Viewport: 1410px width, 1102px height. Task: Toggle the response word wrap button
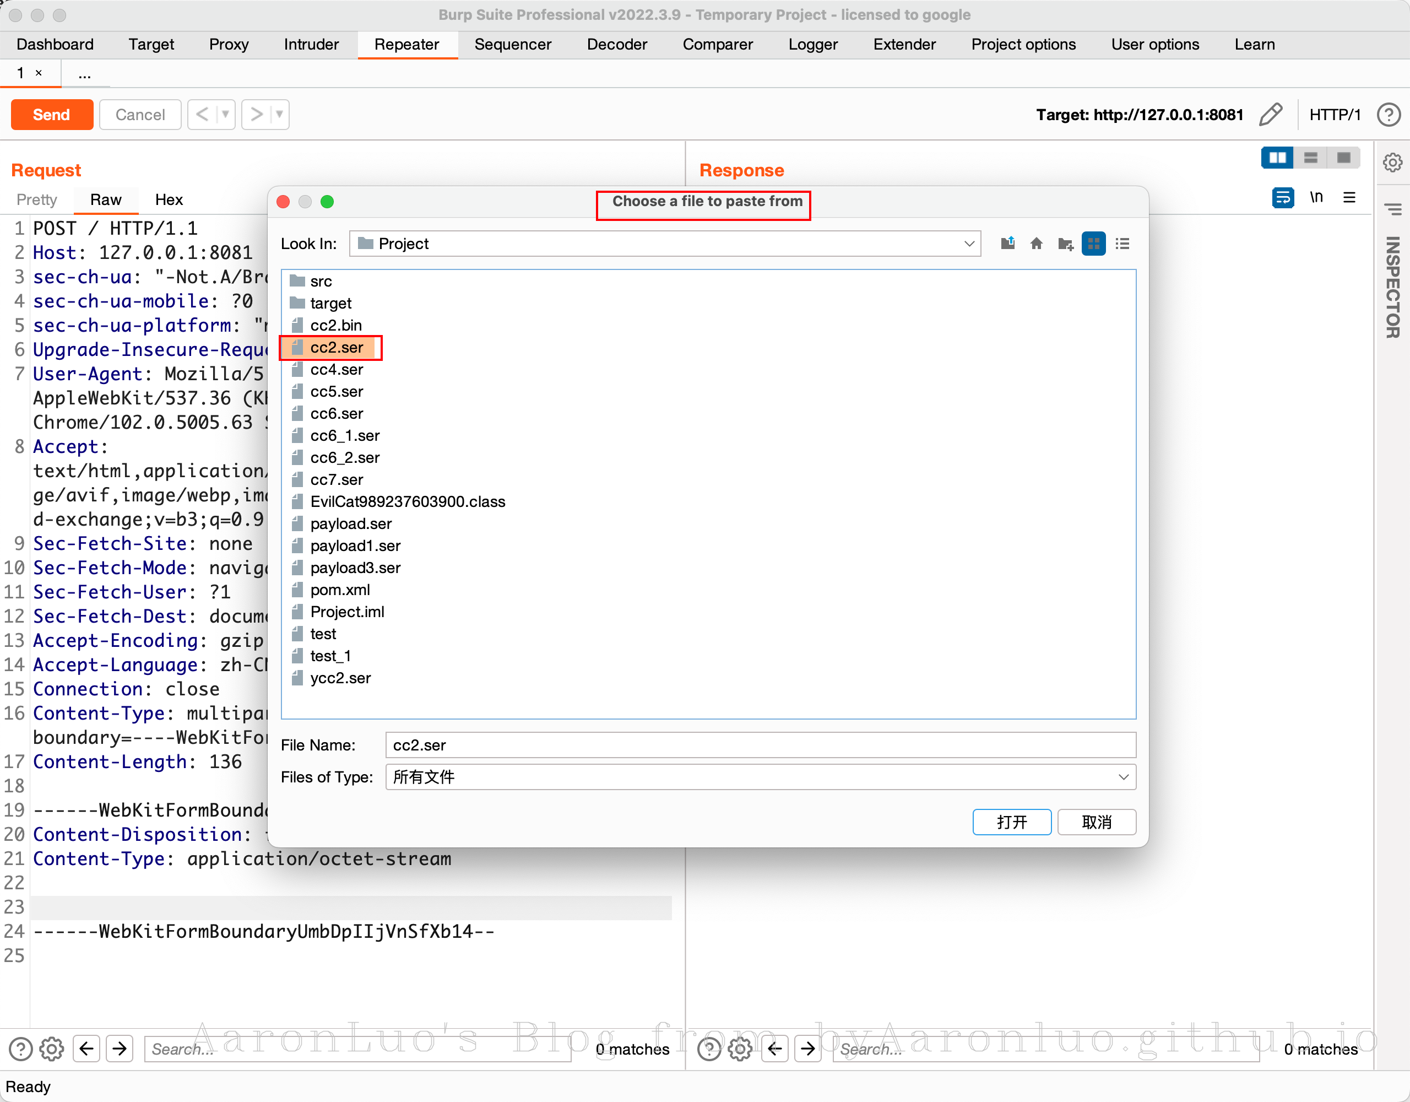(x=1282, y=198)
